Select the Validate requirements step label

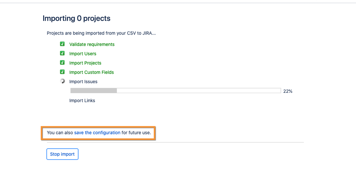pyautogui.click(x=92, y=44)
